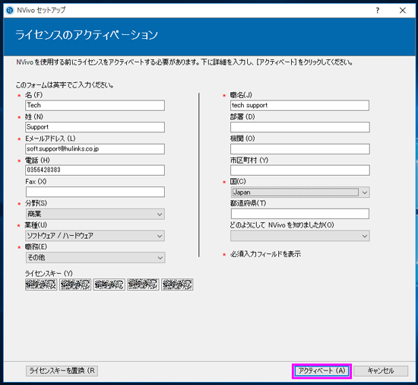Click the second license key segment box
The image size is (418, 385).
75,285
